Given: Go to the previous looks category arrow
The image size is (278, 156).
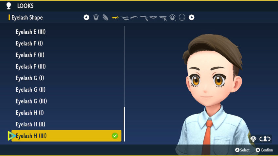Looking at the screenshot, I should [86, 17].
